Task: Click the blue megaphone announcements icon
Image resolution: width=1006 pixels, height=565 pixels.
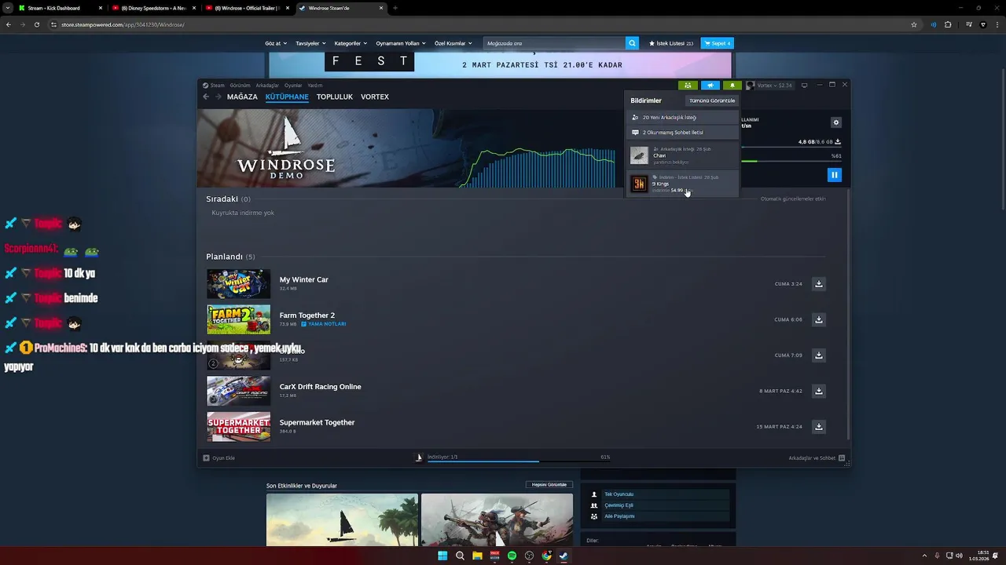Action: [710, 85]
